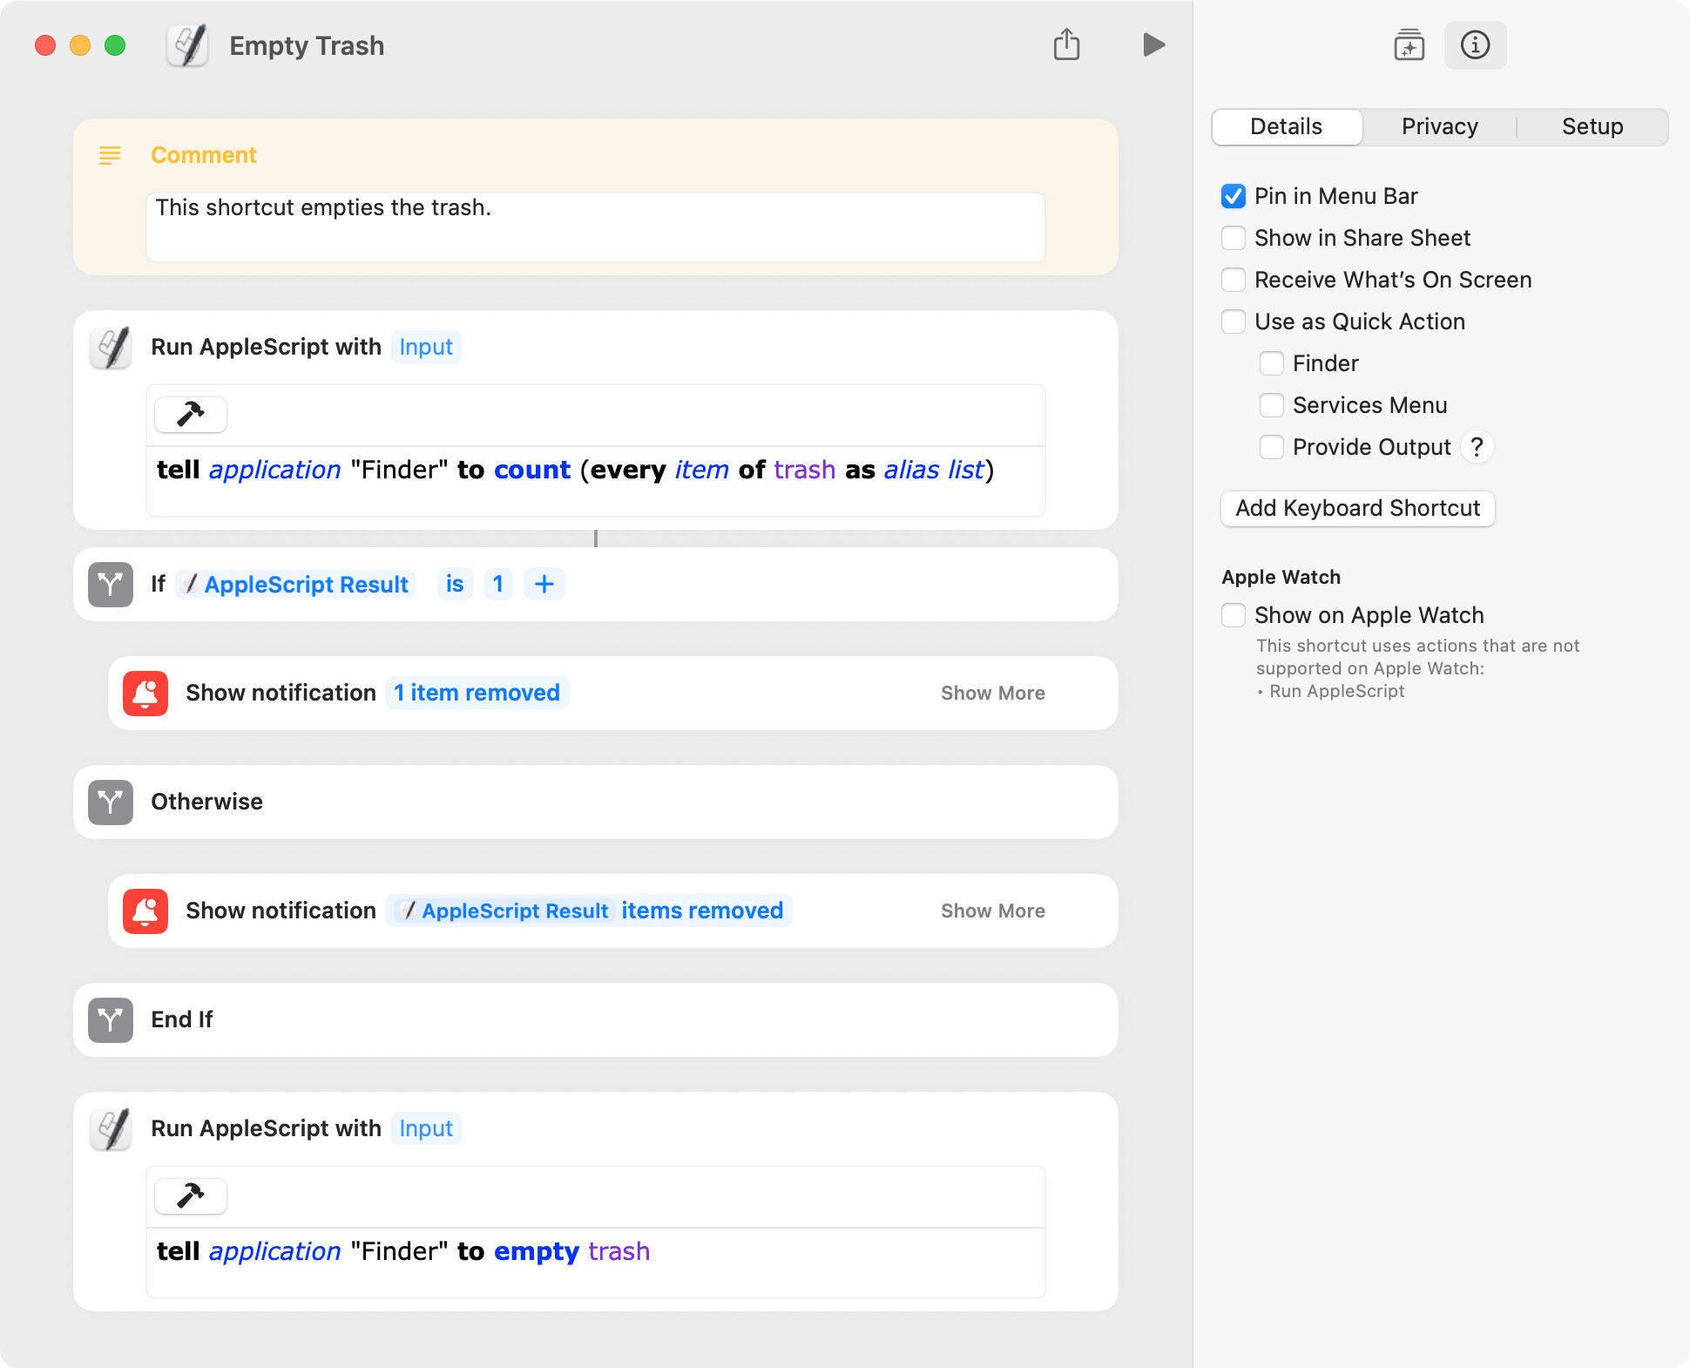Click the Empty Trash shortcut icon in title bar

pos(187,45)
